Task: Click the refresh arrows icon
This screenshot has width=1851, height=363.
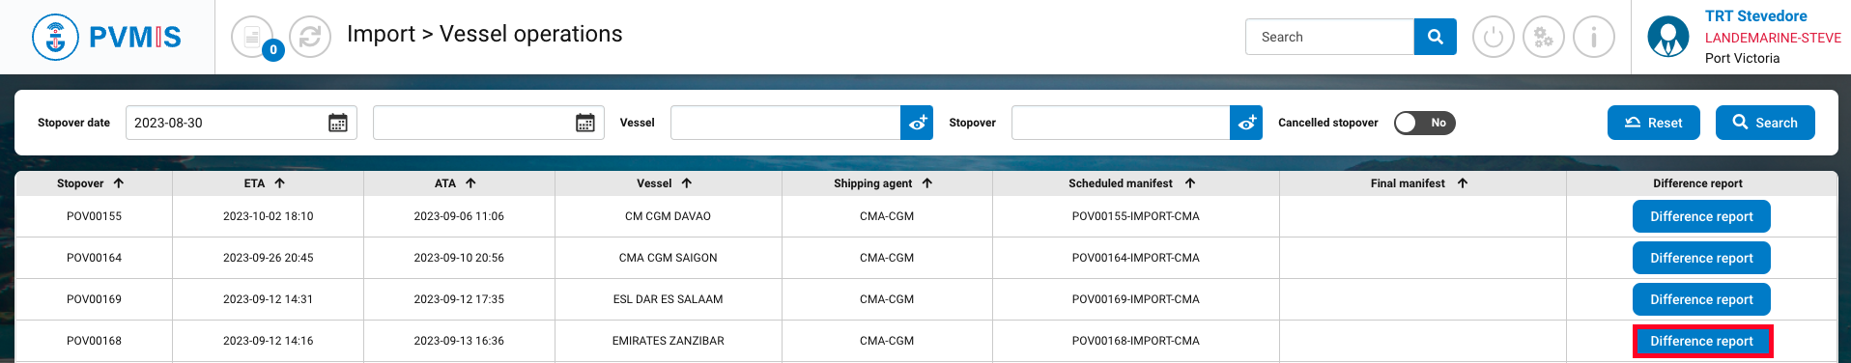Action: pyautogui.click(x=310, y=38)
